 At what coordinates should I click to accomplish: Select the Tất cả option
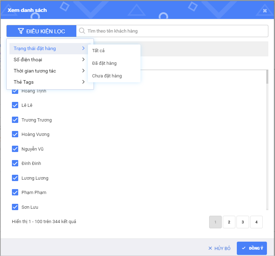point(98,51)
